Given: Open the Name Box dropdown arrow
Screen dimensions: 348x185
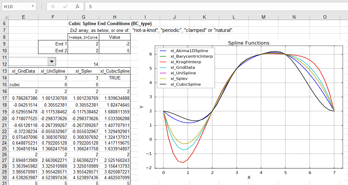Looking at the screenshot, I should pyautogui.click(x=33, y=6).
